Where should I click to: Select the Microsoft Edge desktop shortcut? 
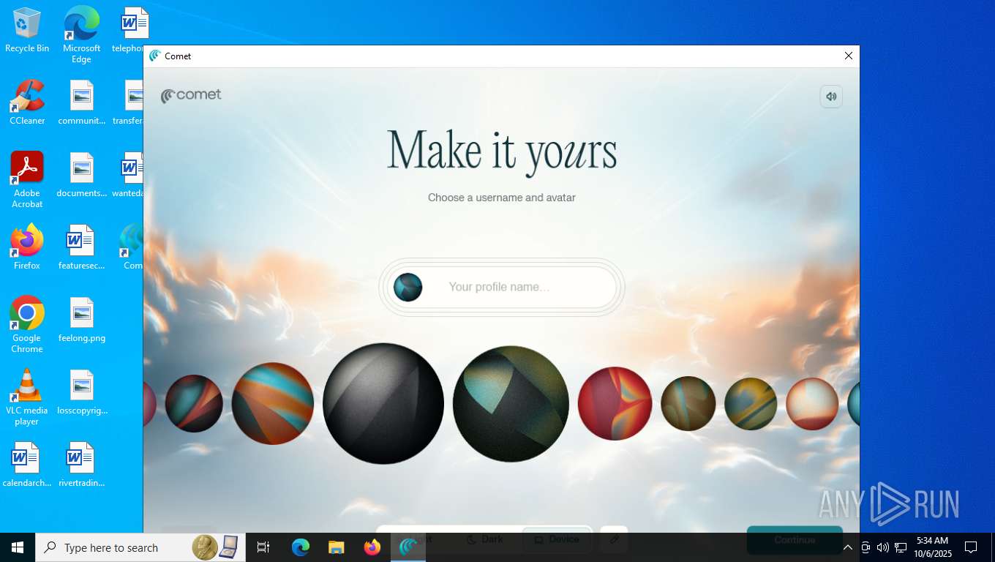pos(81,34)
